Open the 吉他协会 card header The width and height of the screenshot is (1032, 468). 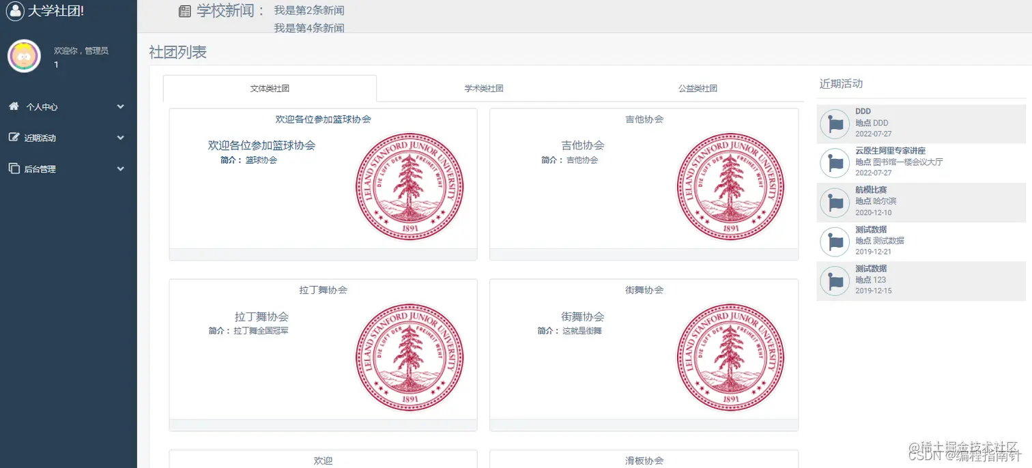(644, 119)
